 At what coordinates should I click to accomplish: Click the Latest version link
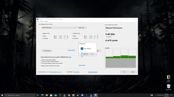[56, 72]
